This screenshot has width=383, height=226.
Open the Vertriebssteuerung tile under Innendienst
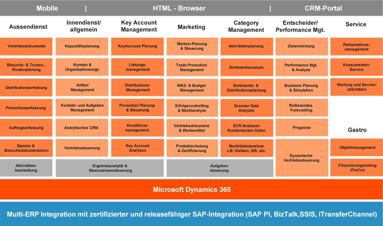coord(82,148)
